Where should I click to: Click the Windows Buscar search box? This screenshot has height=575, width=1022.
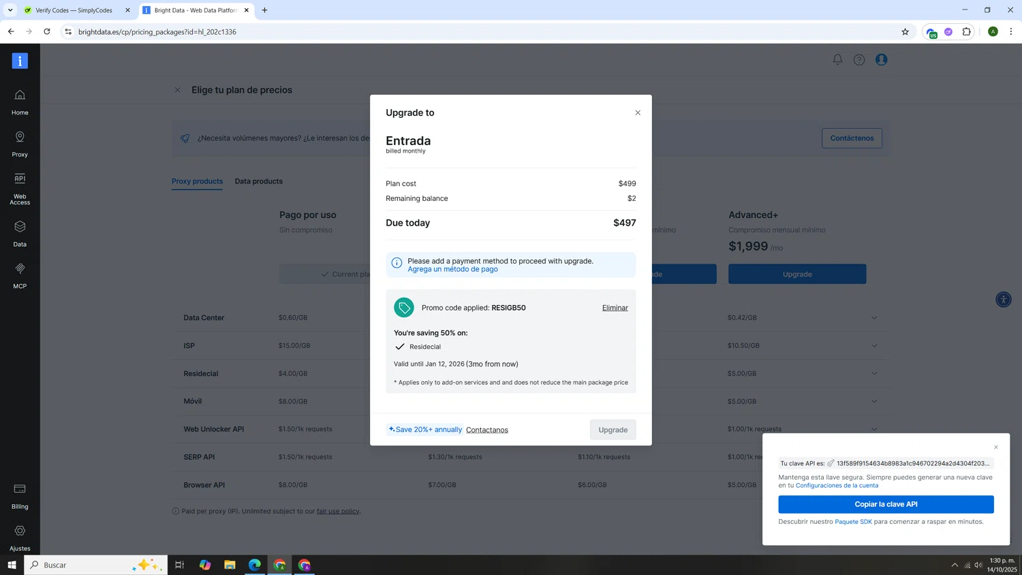pos(95,565)
